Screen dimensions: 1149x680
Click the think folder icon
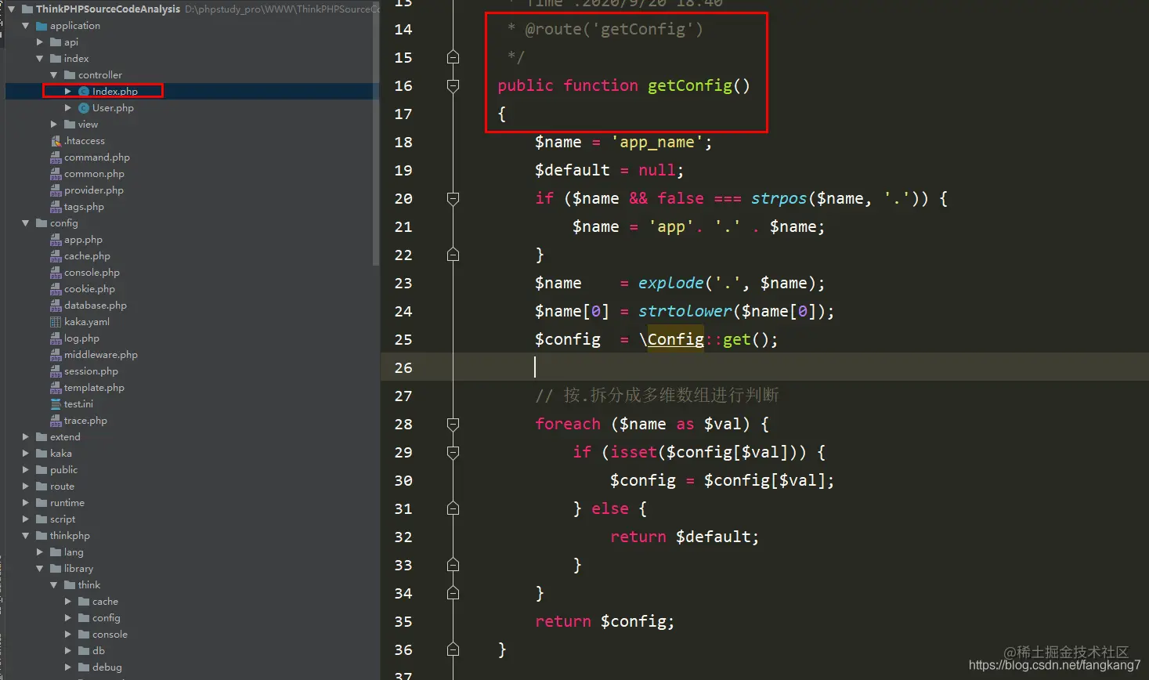(70, 585)
